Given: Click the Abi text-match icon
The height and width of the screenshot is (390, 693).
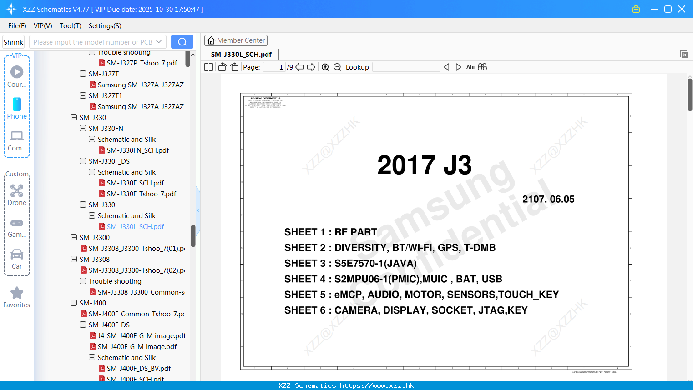Looking at the screenshot, I should click(x=470, y=67).
